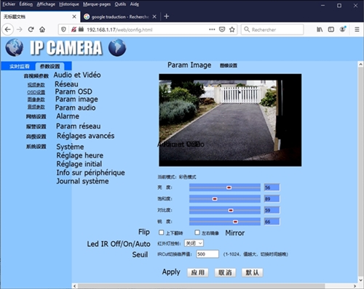Open the Aide menu
Image resolution: width=364 pixels, height=289 pixels.
(x=134, y=4)
